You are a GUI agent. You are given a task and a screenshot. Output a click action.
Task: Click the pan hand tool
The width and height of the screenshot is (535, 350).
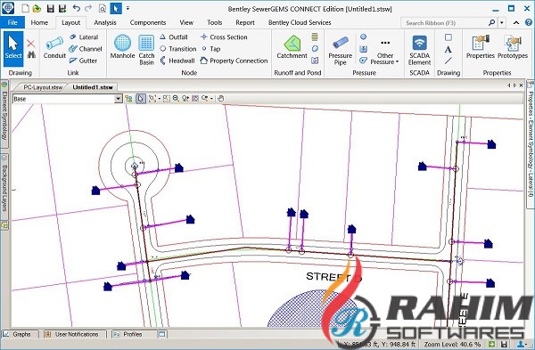point(221,99)
